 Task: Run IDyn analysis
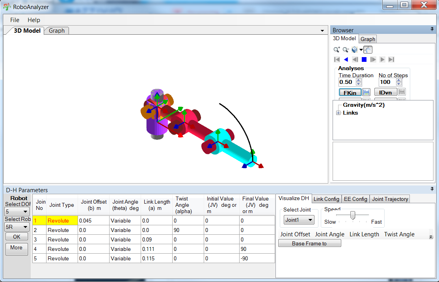[385, 92]
